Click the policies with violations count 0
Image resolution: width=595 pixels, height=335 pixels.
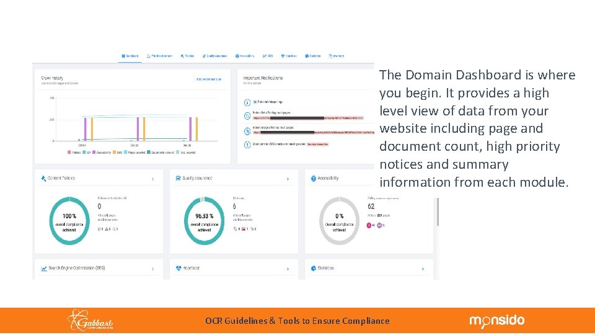pyautogui.click(x=99, y=206)
